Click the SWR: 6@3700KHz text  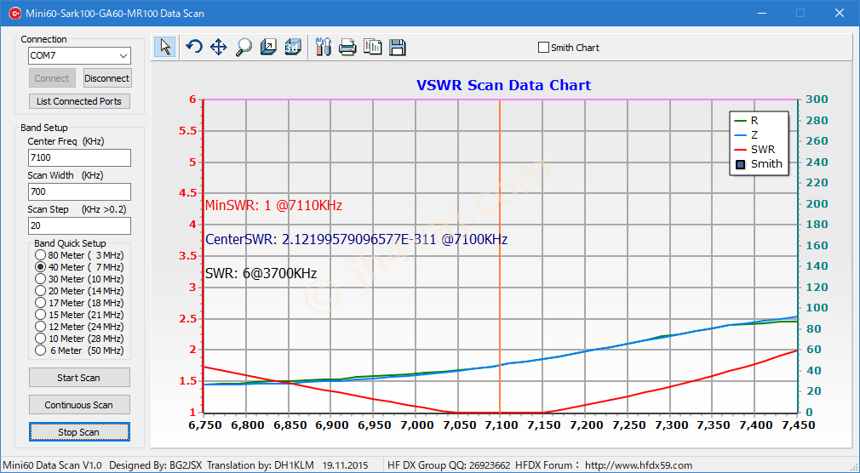[x=261, y=273]
